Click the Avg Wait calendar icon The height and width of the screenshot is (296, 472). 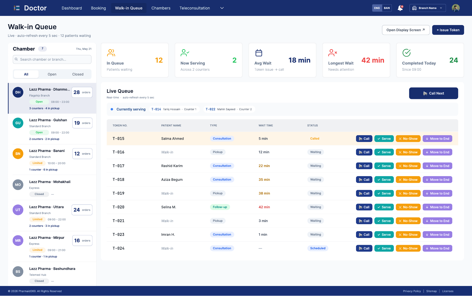click(x=259, y=53)
